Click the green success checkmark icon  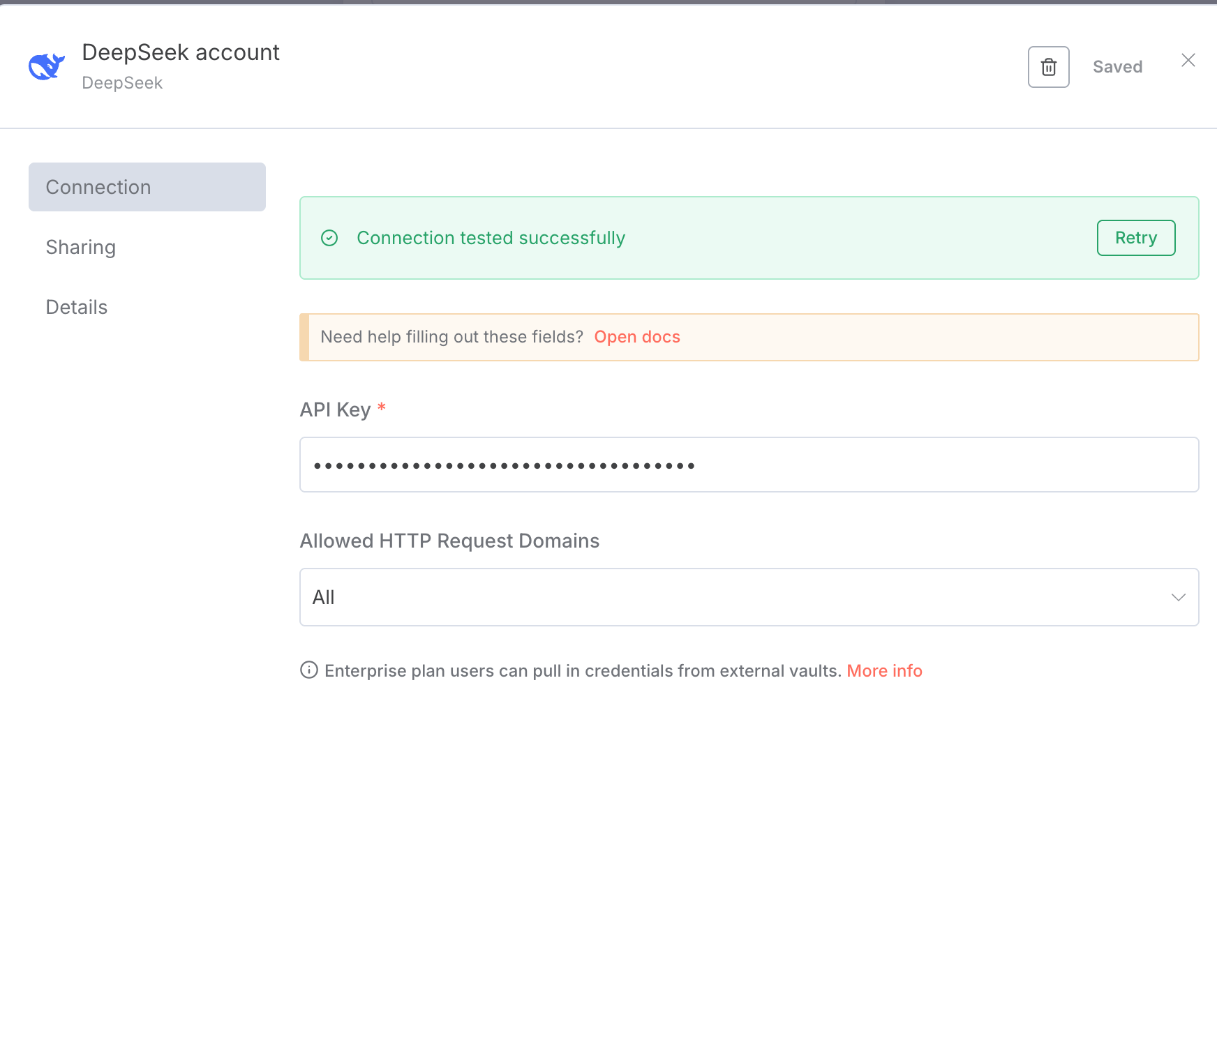(x=329, y=239)
